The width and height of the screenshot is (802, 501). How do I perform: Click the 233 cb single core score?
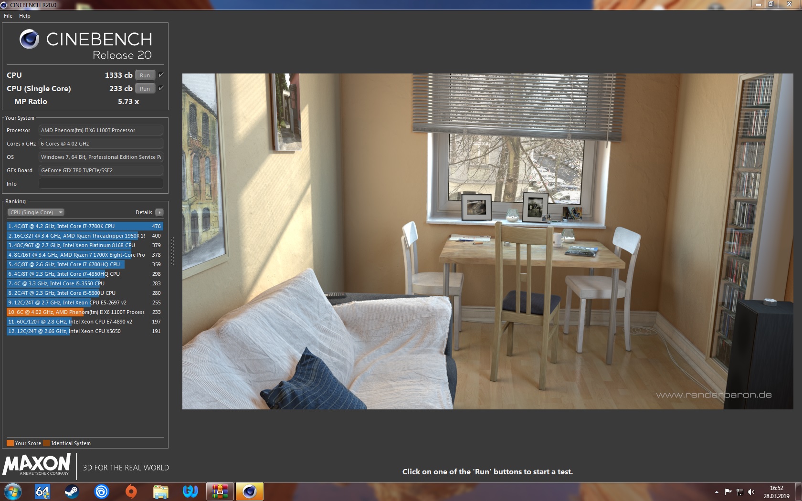121,89
